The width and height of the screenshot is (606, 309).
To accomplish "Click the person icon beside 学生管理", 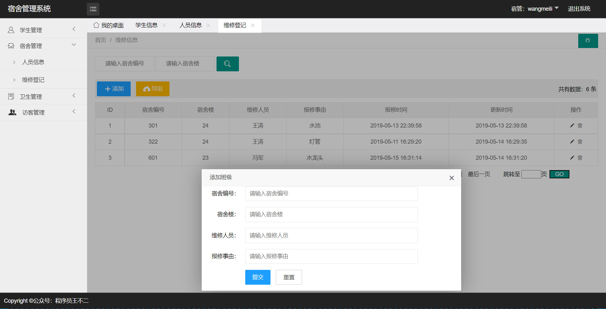I will point(11,30).
